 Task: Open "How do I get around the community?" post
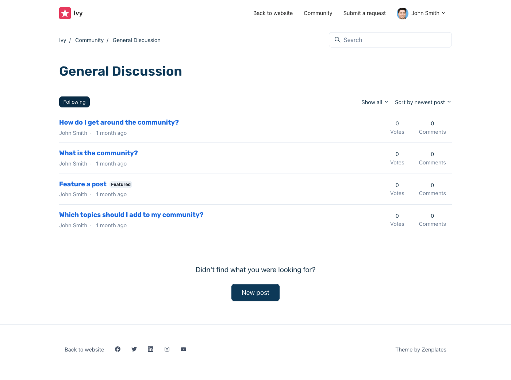point(119,122)
